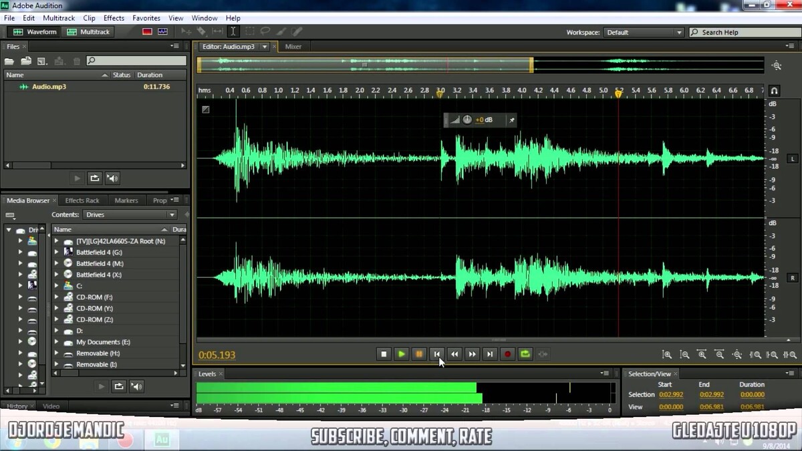Toggle Auto-Play speaker in Media Browser
The image size is (802, 451).
(x=136, y=386)
